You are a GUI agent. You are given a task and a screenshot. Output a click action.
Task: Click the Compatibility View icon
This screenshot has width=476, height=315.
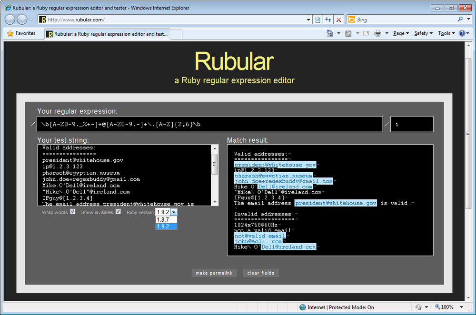(318, 20)
